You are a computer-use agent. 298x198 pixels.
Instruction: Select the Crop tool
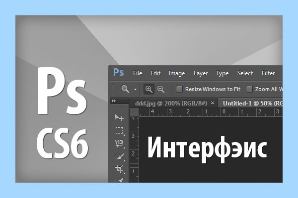click(119, 169)
